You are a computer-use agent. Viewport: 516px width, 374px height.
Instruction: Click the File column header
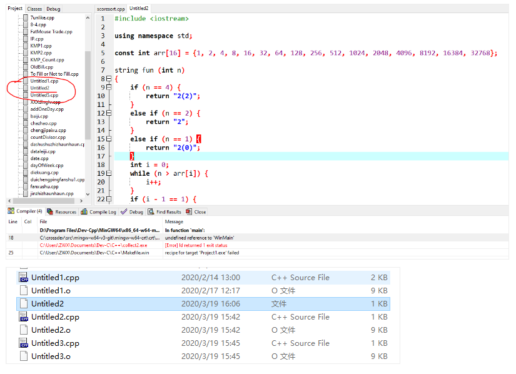(x=43, y=221)
